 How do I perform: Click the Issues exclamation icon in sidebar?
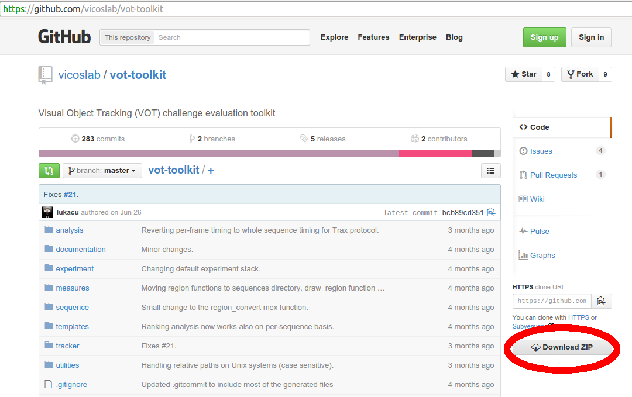[x=523, y=151]
